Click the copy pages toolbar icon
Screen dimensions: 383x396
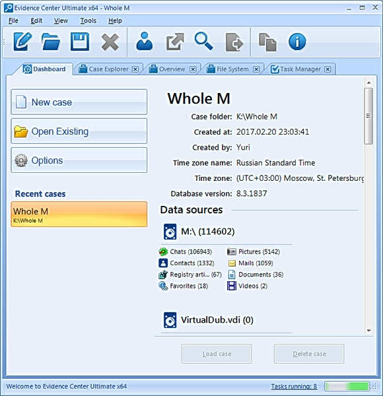pyautogui.click(x=268, y=42)
